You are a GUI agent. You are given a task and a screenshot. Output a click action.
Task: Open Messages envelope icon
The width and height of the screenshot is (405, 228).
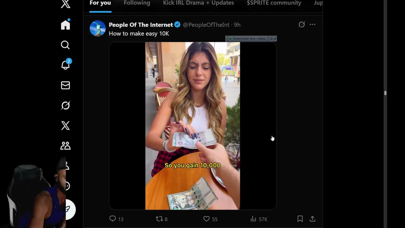[65, 85]
